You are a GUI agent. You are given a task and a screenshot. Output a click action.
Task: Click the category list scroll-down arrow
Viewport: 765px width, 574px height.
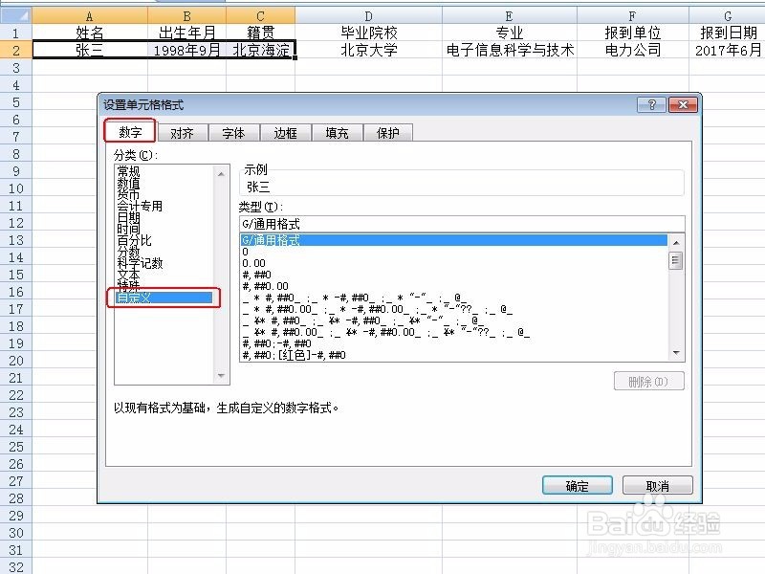(221, 375)
